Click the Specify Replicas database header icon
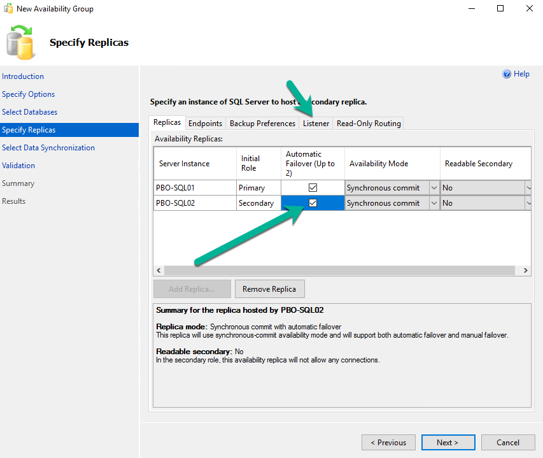543x458 pixels. pos(20,42)
